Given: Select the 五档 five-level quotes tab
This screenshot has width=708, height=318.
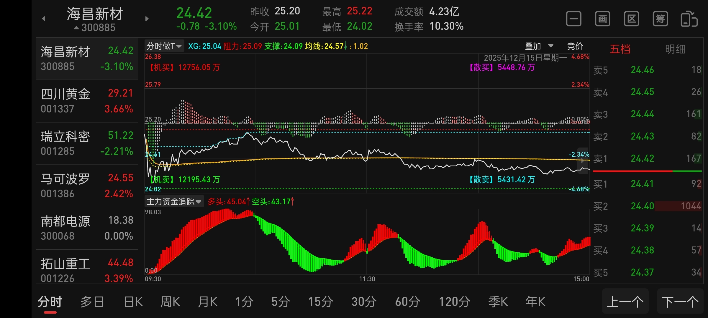Looking at the screenshot, I should pyautogui.click(x=620, y=49).
